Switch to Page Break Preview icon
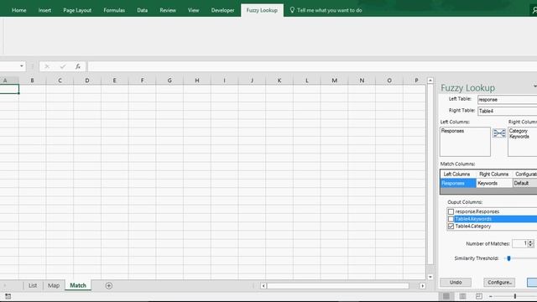537x302 pixels. coord(479,296)
